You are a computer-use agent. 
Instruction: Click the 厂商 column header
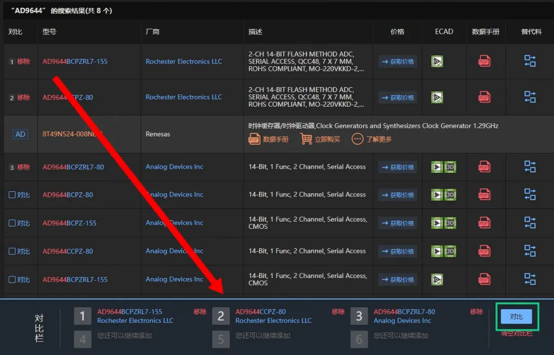tap(152, 31)
